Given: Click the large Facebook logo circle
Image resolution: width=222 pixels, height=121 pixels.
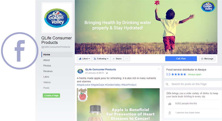Looking at the screenshot, I should (x=19, y=51).
